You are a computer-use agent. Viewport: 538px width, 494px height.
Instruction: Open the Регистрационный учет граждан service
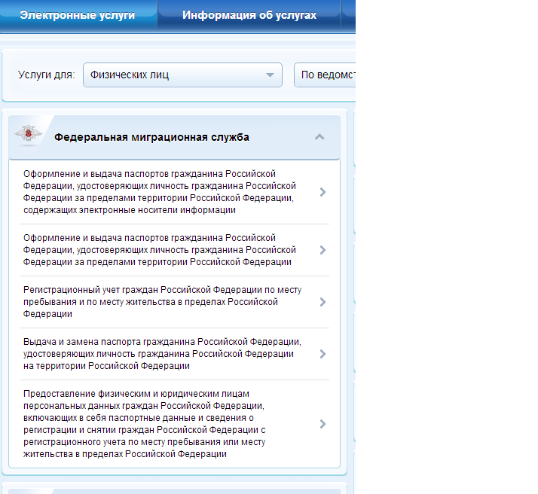[x=159, y=302]
